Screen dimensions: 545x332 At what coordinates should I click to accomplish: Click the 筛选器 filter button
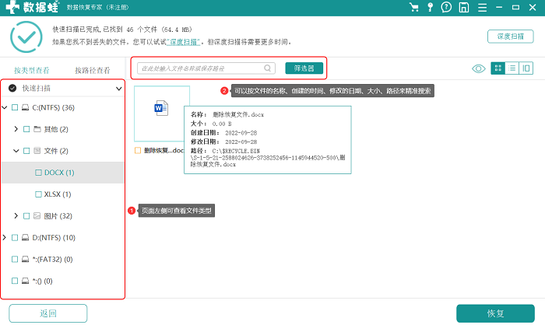tap(304, 68)
